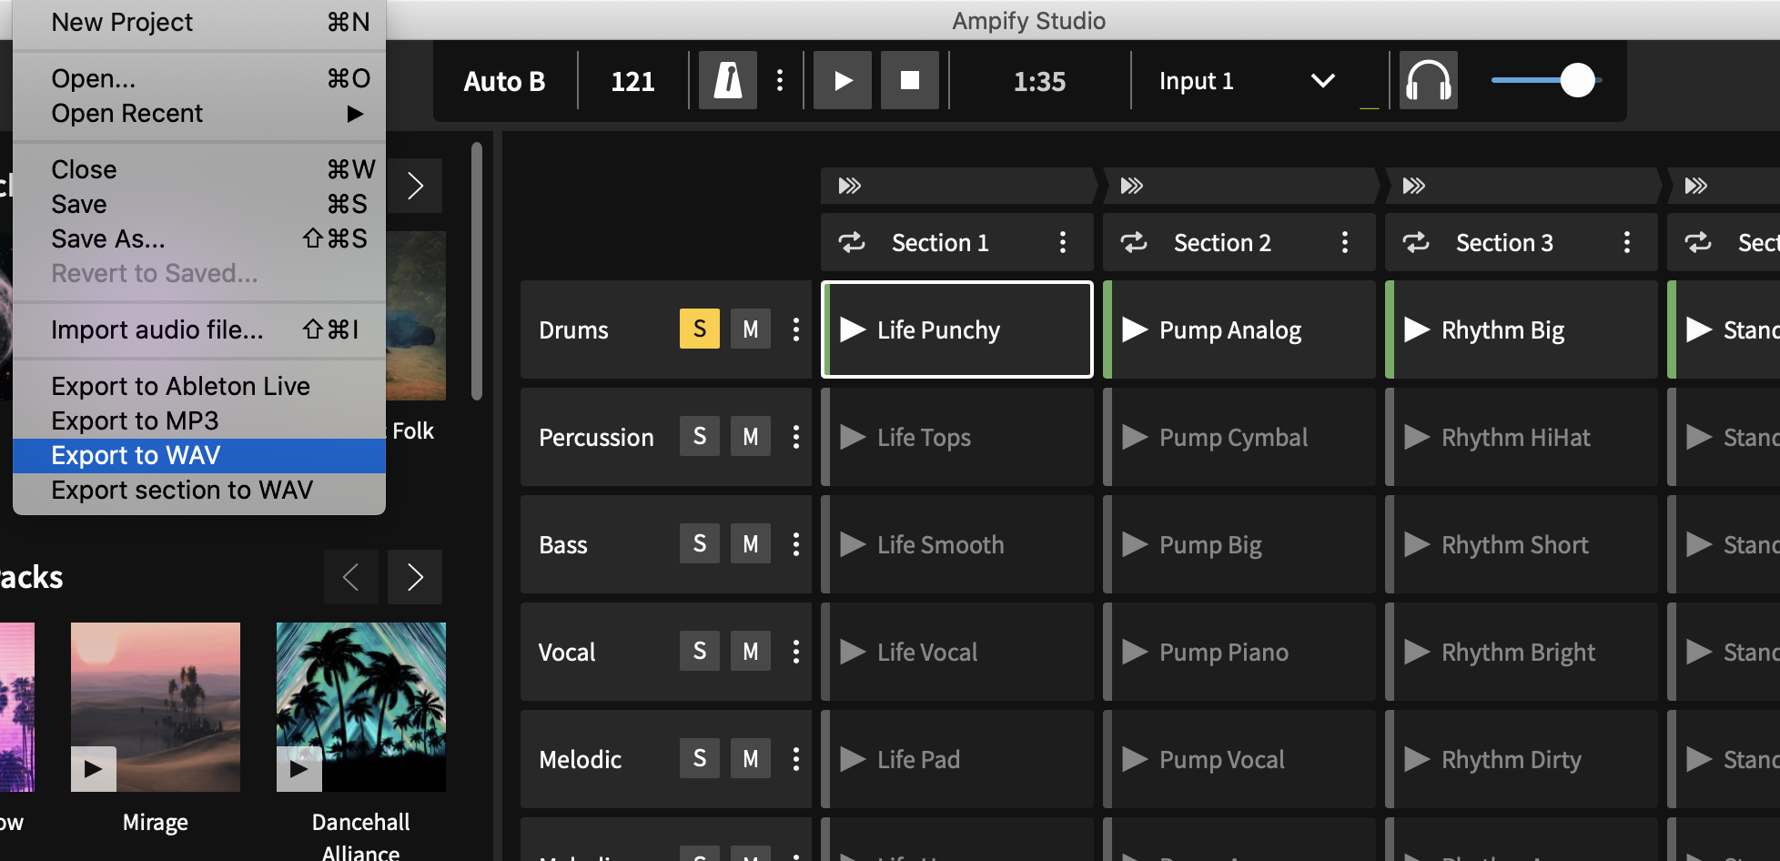Viewport: 1780px width, 861px height.
Task: Mute the Bass track
Action: [x=751, y=543]
